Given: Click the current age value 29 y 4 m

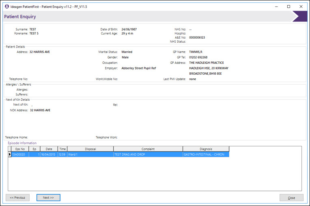Looking at the screenshot, I should (x=127, y=33).
